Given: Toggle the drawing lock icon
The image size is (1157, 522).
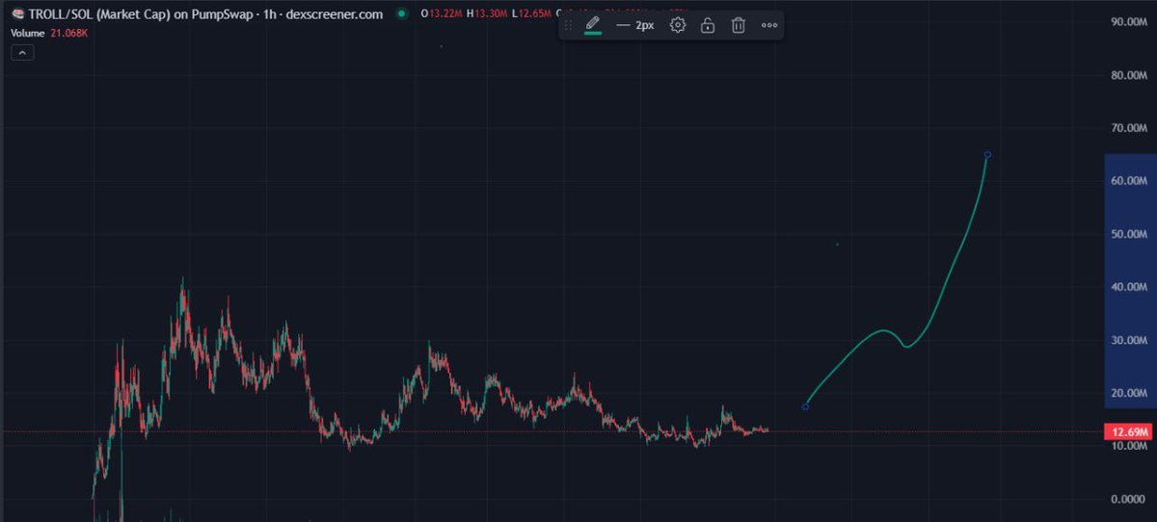Looking at the screenshot, I should coord(708,25).
